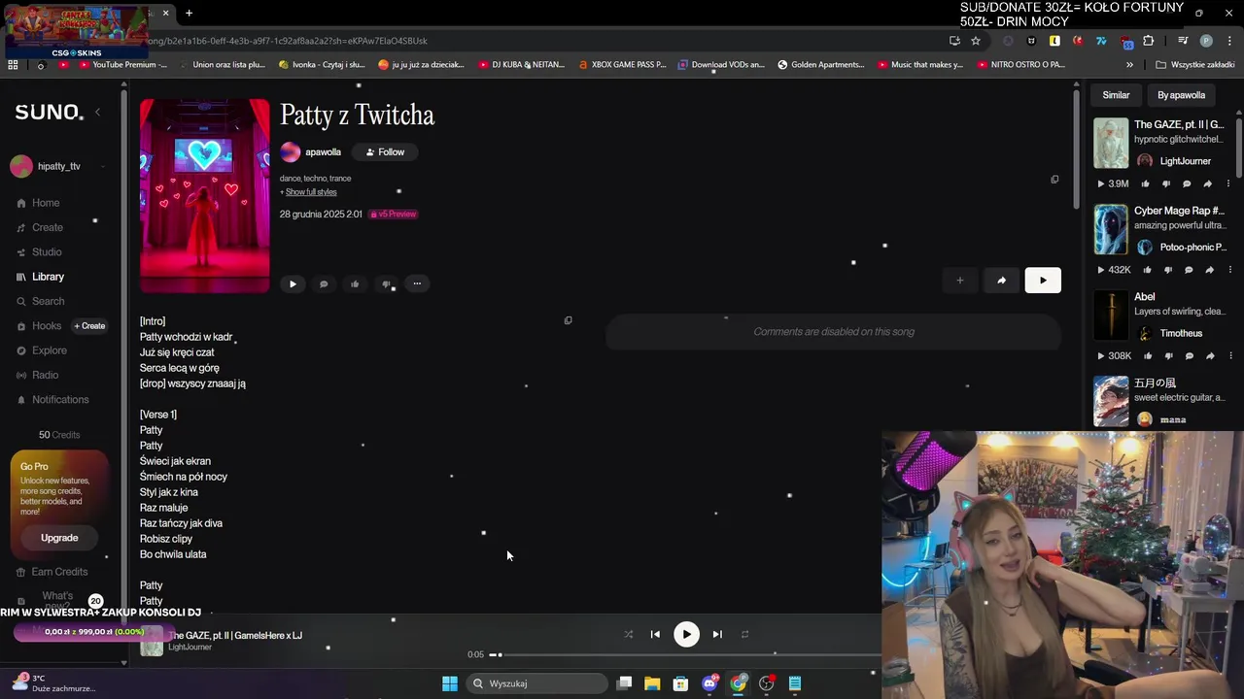1244x699 pixels.
Task: Expand the hidden bookmarks chevron
Action: (x=1129, y=65)
